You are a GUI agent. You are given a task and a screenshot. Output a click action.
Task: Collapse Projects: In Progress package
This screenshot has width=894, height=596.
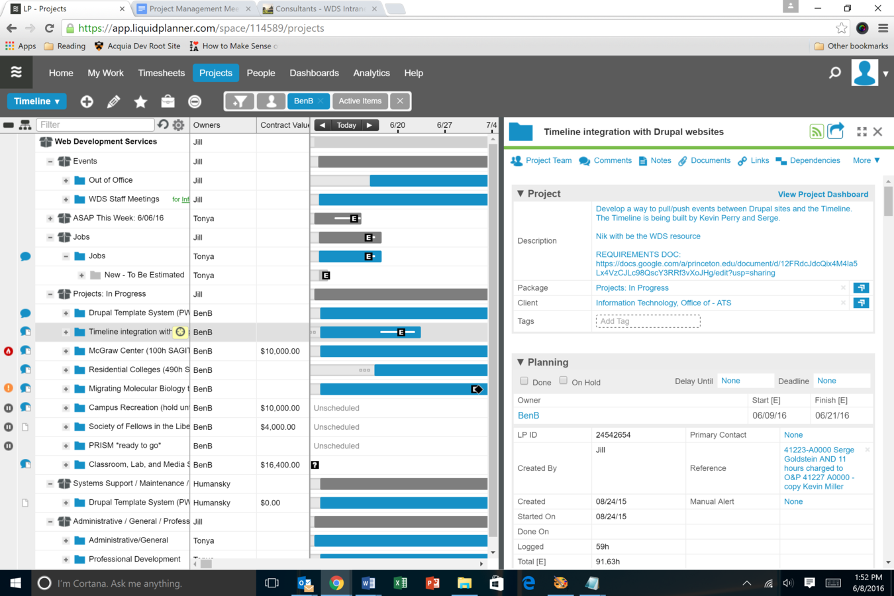pos(50,294)
